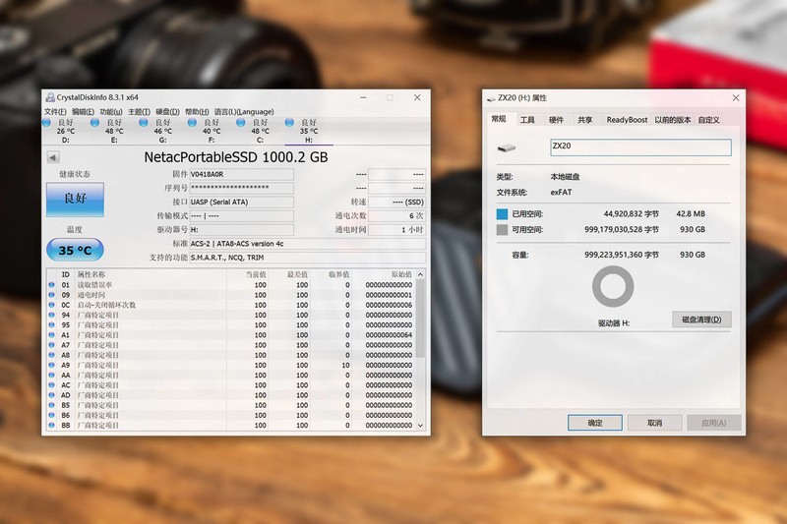Click the status dot for attribute 94
This screenshot has width=787, height=524.
pos(52,315)
